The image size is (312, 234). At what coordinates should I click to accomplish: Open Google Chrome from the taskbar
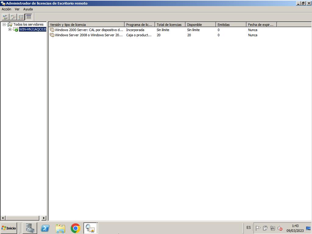pyautogui.click(x=75, y=228)
